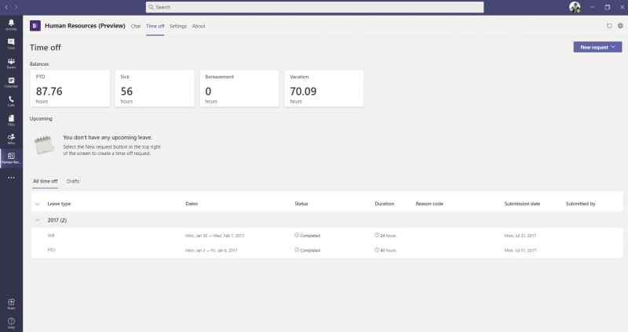Click the reload tab icon at top right

click(x=609, y=26)
